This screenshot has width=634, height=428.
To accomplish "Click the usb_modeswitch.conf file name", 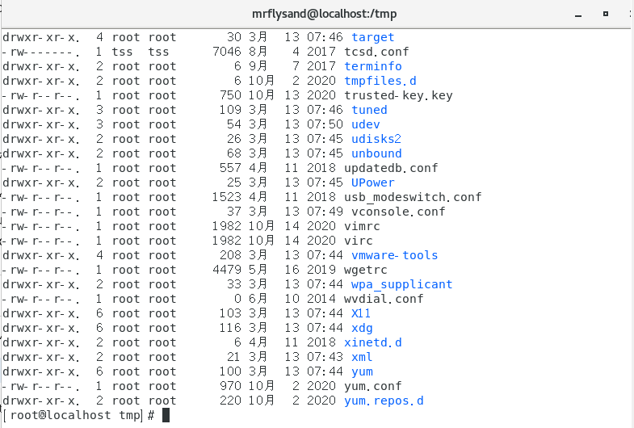I will pyautogui.click(x=413, y=197).
